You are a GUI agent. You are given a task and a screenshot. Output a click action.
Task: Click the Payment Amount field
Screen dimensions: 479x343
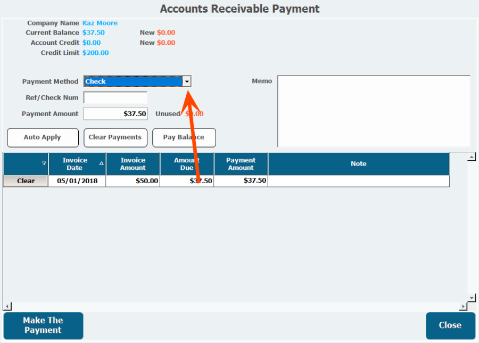click(115, 114)
